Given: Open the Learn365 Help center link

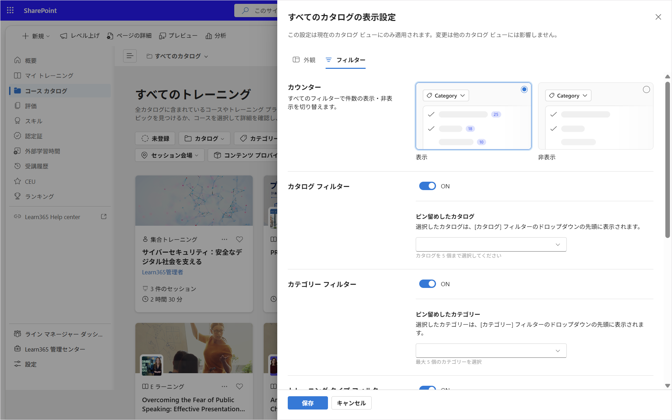Looking at the screenshot, I should (60, 217).
